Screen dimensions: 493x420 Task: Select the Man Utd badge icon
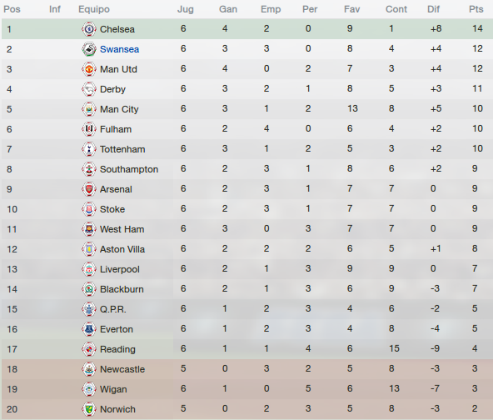[89, 69]
